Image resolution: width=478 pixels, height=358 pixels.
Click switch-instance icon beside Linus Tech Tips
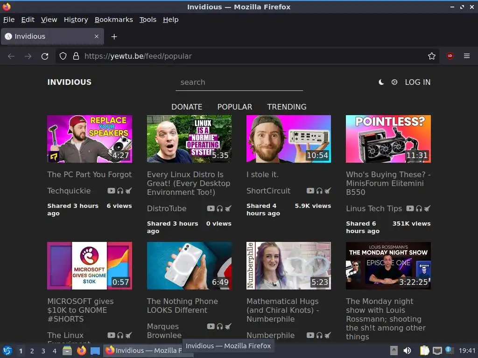coord(428,208)
